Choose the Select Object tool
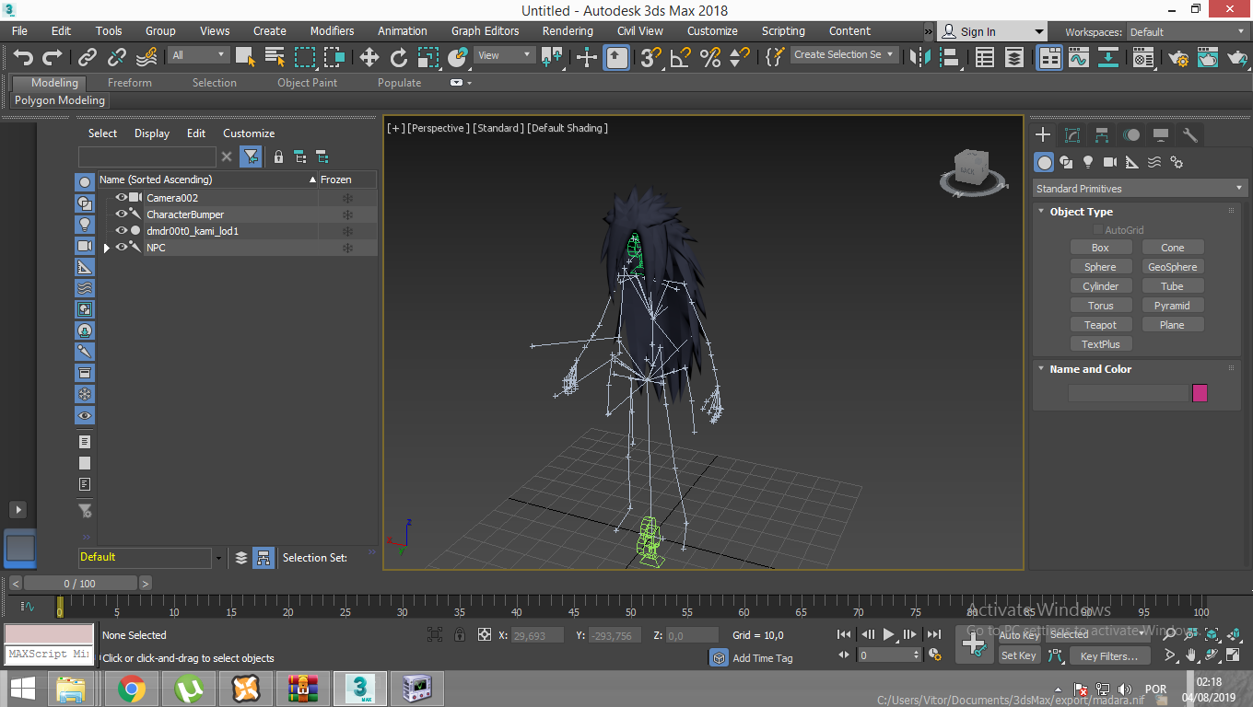Image resolution: width=1253 pixels, height=707 pixels. [245, 58]
